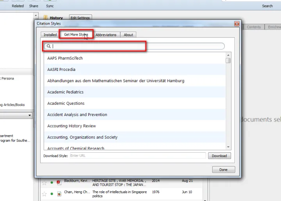The height and width of the screenshot is (201, 281).
Task: Click Sync in the main toolbar
Action: [50, 6]
